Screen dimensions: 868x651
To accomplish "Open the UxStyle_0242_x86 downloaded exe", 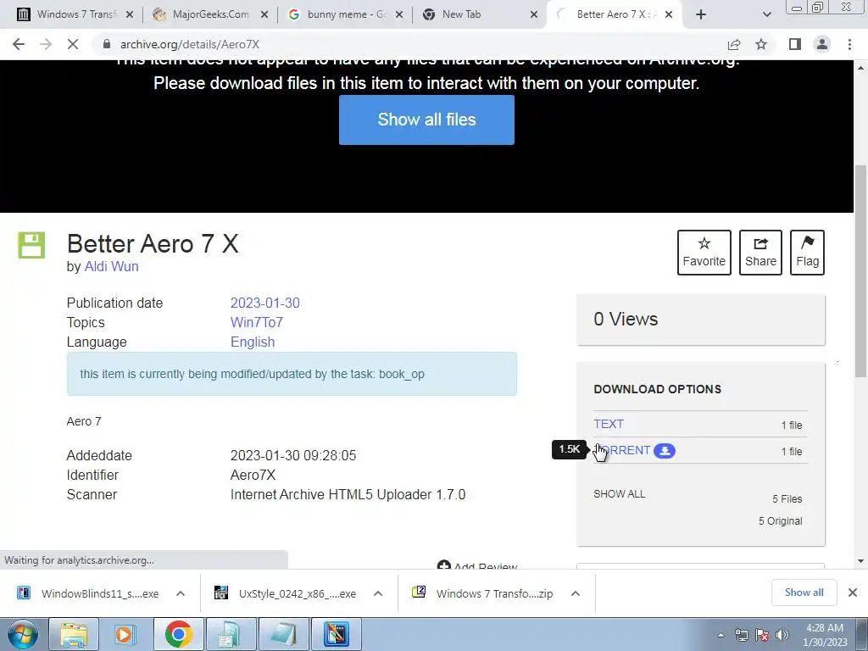I will tap(286, 593).
